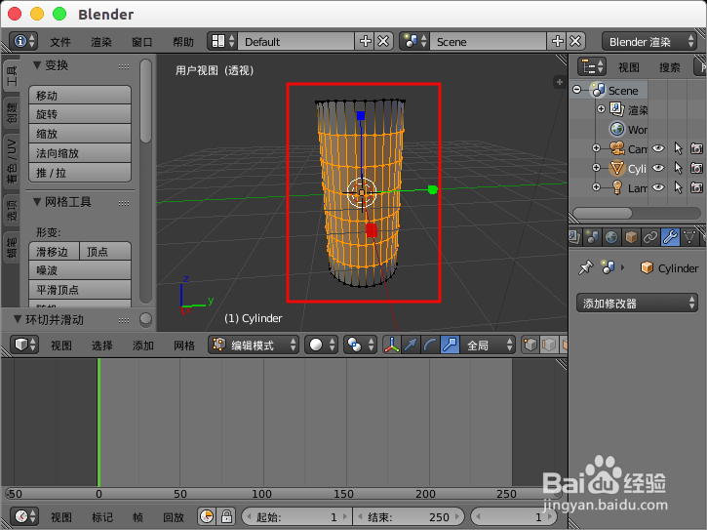Open the Info editor type selector
The width and height of the screenshot is (707, 530).
[23, 42]
